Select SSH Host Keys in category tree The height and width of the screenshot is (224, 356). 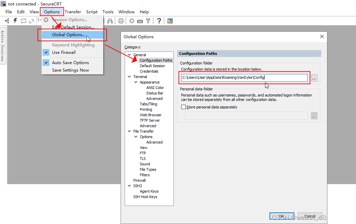click(145, 196)
